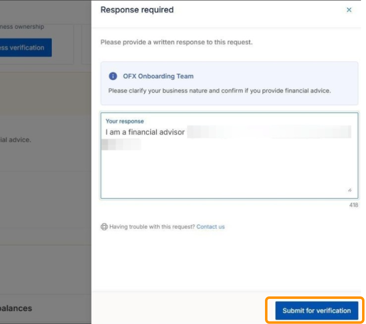The width and height of the screenshot is (366, 324).
Task: Click the Response required title
Action: coord(137,10)
